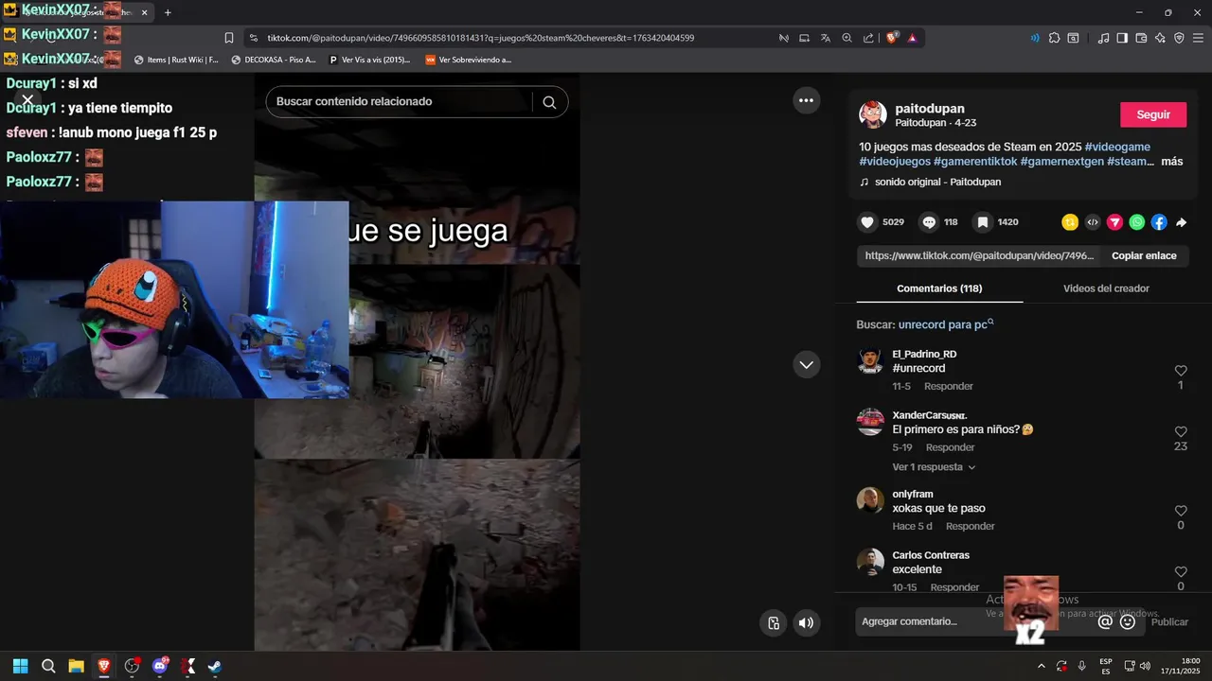
Task: Like XanderCars' comment heart
Action: [x=1181, y=432]
